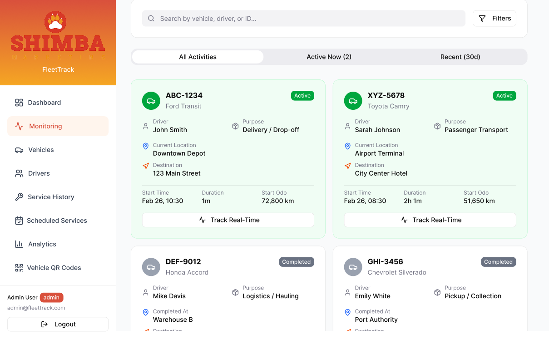Click the green vehicle icon on ABC-1234 card
This screenshot has width=549, height=339.
151,101
